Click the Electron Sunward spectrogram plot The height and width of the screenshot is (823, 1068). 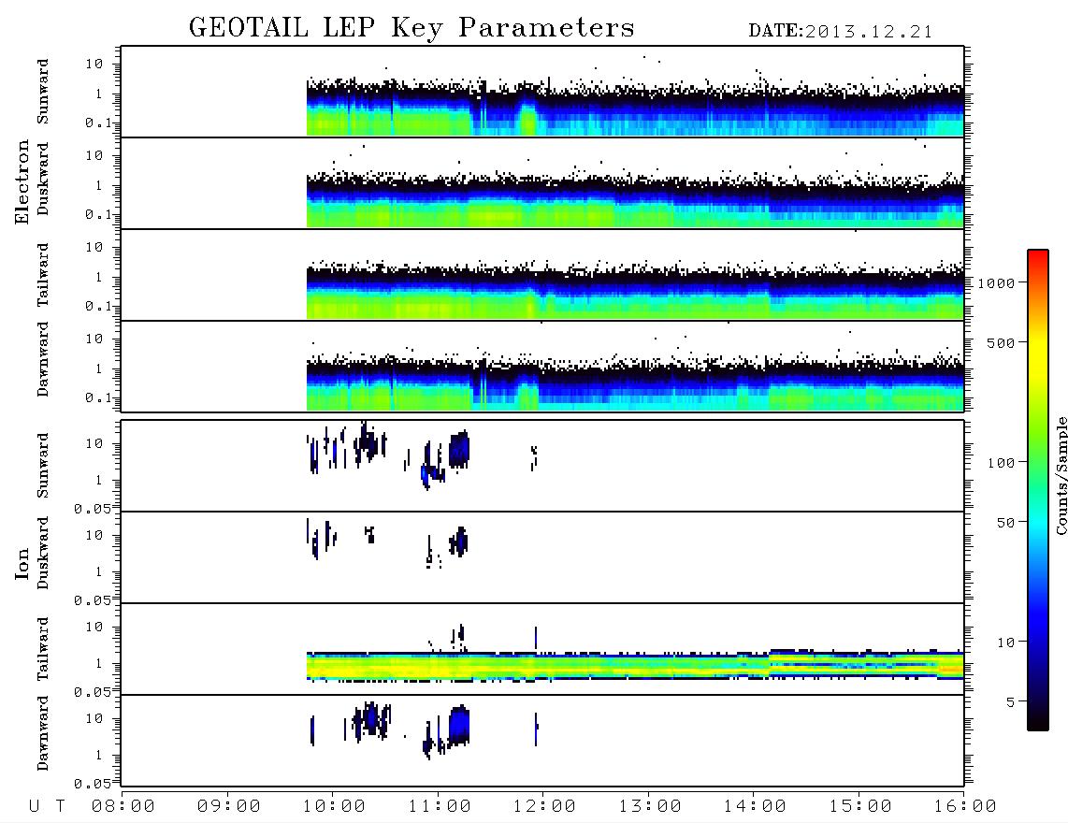coord(542,92)
